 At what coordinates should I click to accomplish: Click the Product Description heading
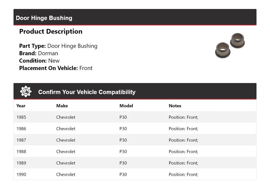[x=51, y=31]
